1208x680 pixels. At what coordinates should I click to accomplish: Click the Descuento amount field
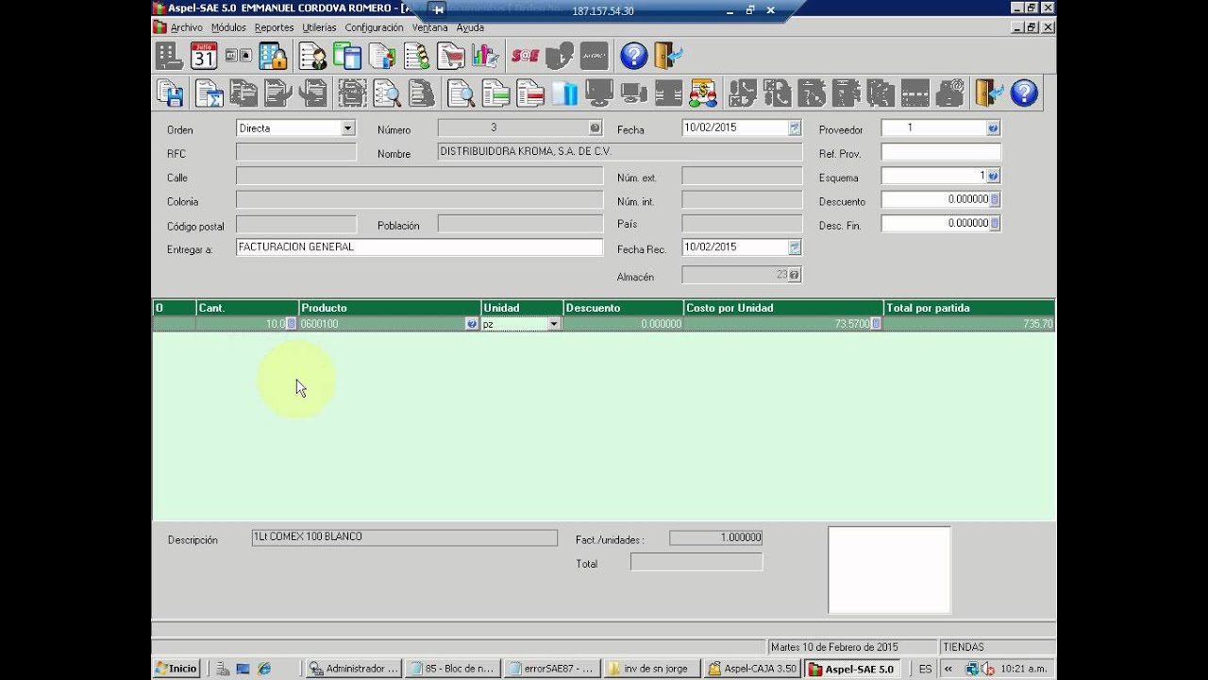click(x=935, y=199)
